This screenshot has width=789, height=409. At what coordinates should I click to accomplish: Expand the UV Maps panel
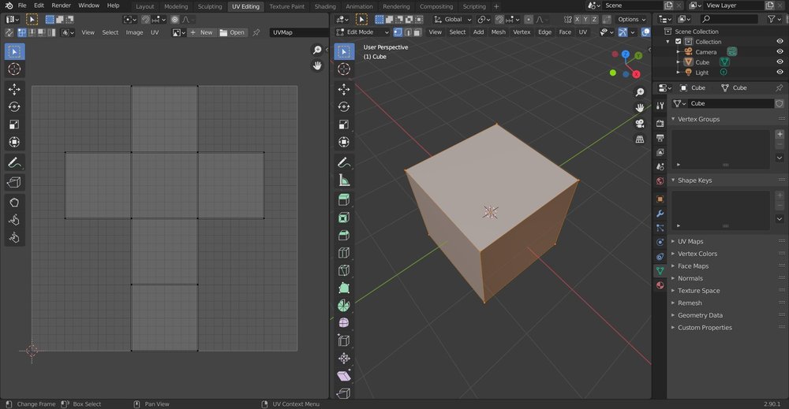tap(690, 241)
